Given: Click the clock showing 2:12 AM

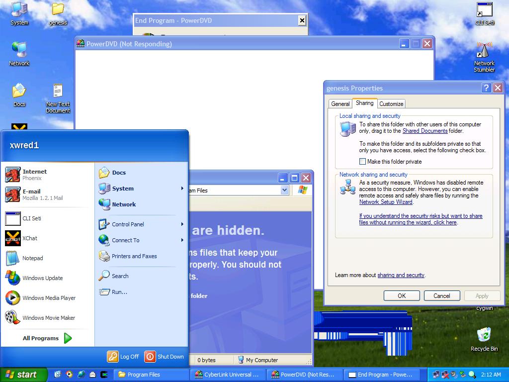Looking at the screenshot, I should pyautogui.click(x=491, y=375).
